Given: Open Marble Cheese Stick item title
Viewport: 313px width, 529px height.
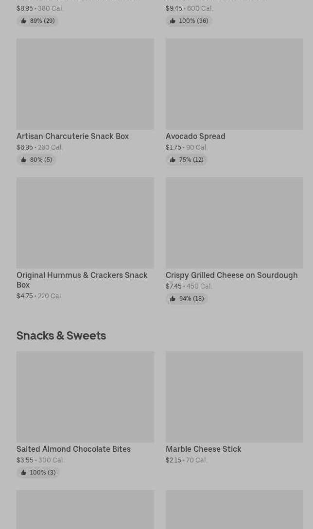Looking at the screenshot, I should [x=203, y=449].
